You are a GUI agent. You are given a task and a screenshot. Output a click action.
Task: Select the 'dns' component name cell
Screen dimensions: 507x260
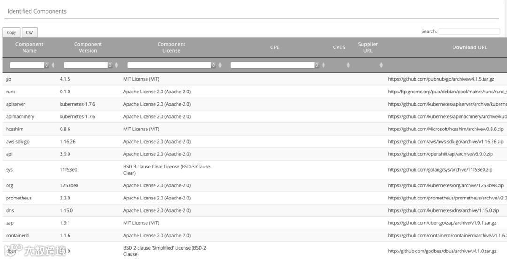click(x=10, y=211)
